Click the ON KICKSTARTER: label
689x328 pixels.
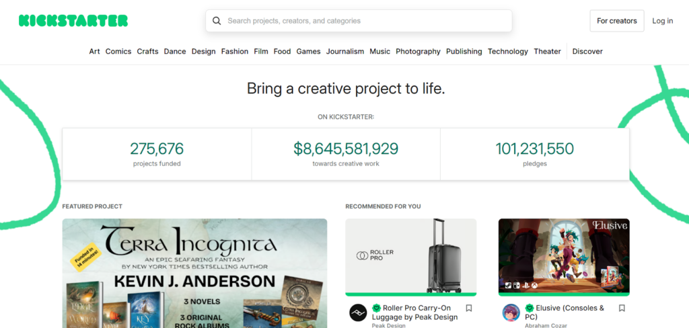346,117
